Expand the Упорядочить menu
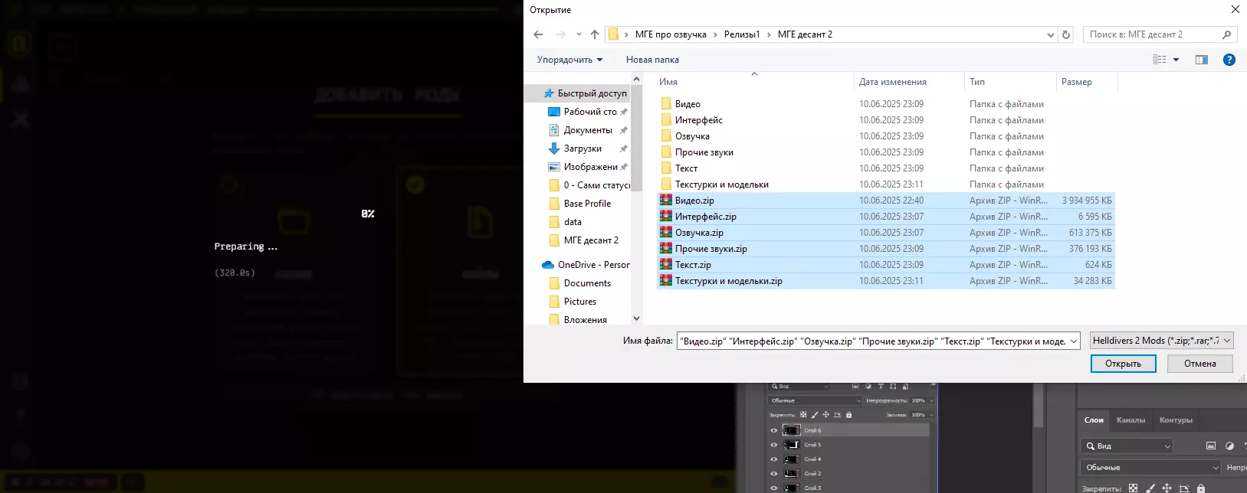The height and width of the screenshot is (493, 1247). click(x=569, y=60)
